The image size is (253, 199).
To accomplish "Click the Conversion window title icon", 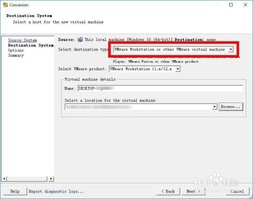I will (x=6, y=5).
